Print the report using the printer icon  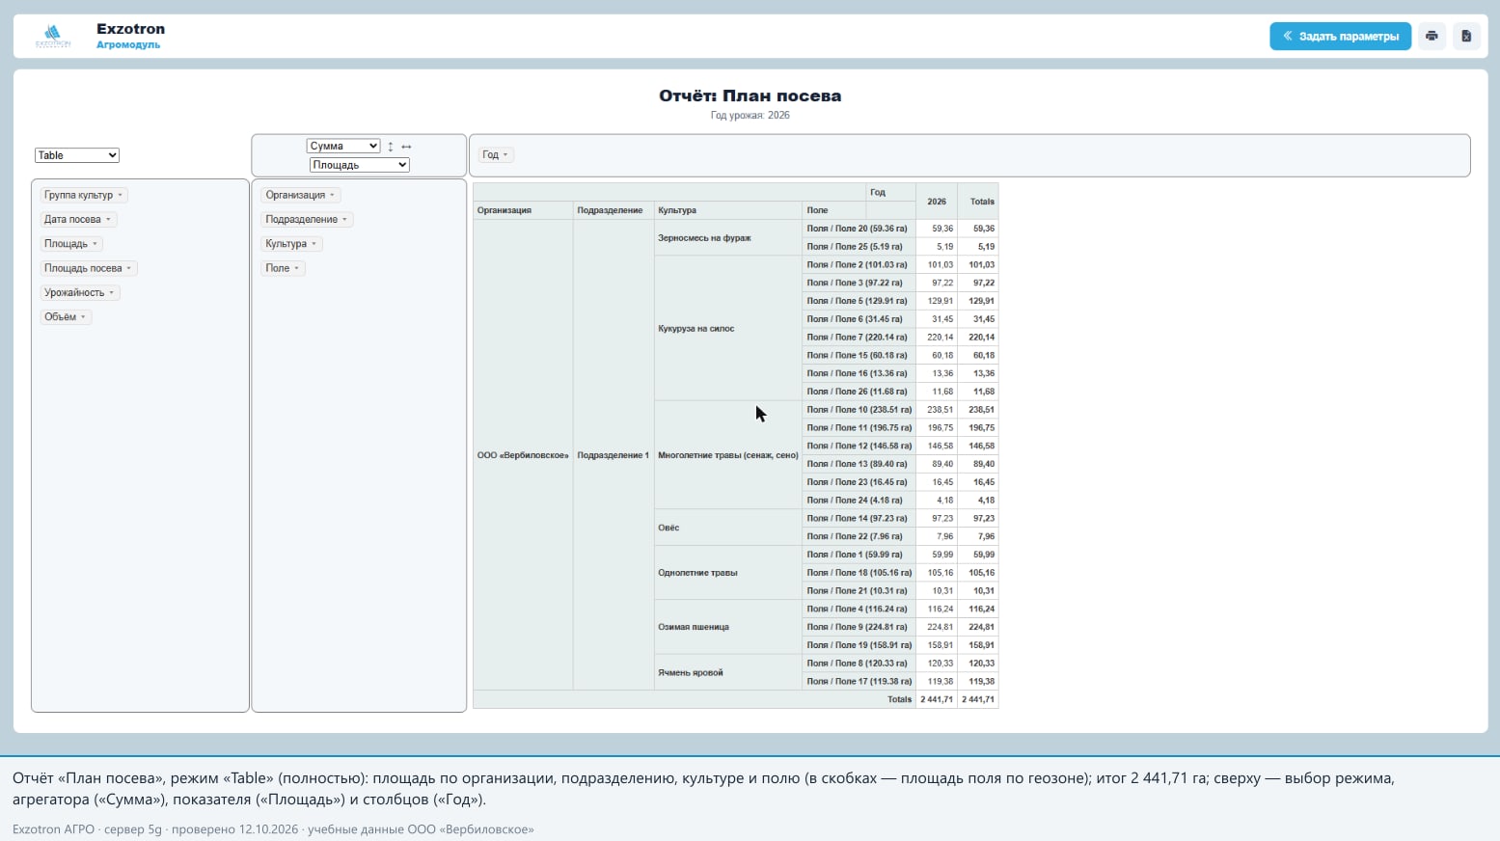point(1432,37)
